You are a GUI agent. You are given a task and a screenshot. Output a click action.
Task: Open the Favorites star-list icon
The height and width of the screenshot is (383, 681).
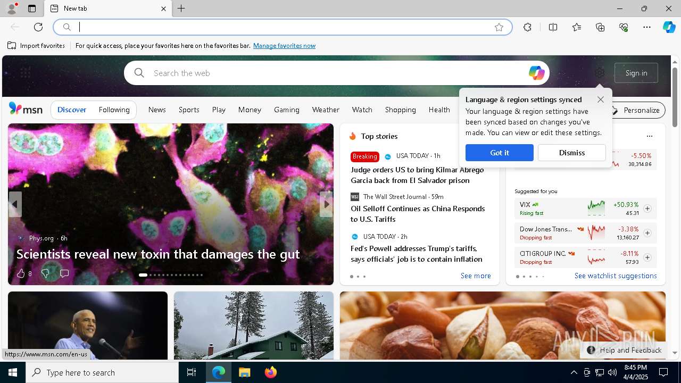577,27
